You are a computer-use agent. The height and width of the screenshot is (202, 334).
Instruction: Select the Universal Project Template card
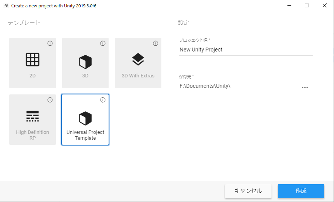(x=85, y=120)
